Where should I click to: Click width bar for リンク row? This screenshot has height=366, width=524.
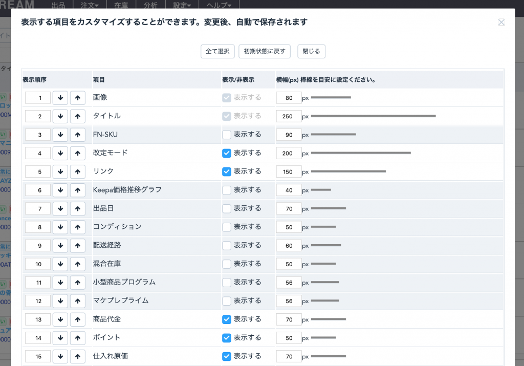[348, 171]
